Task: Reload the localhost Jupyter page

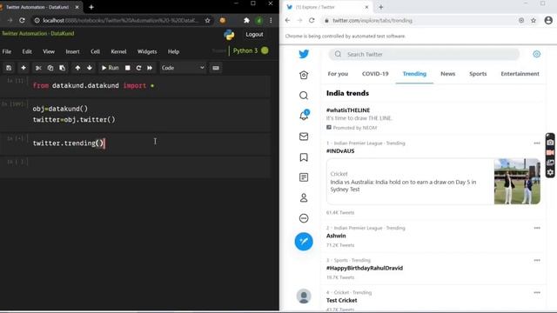Action: pyautogui.click(x=22, y=21)
